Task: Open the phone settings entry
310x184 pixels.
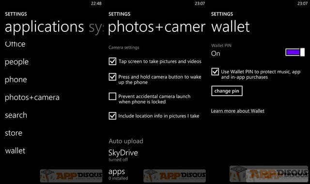Action: coord(16,80)
